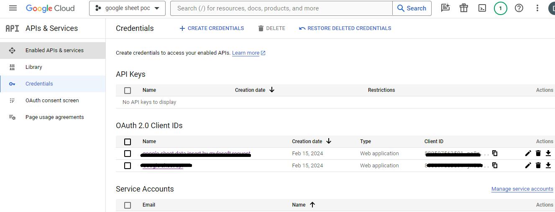Click the API icon beside APIs & Services
The height and width of the screenshot is (212, 555).
coord(12,28)
